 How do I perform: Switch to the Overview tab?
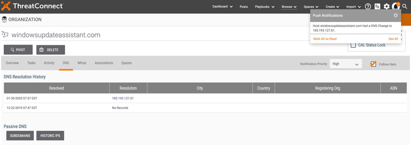coord(12,63)
